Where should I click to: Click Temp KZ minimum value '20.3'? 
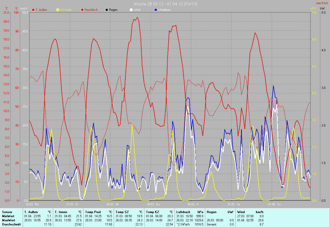click(x=170, y=216)
